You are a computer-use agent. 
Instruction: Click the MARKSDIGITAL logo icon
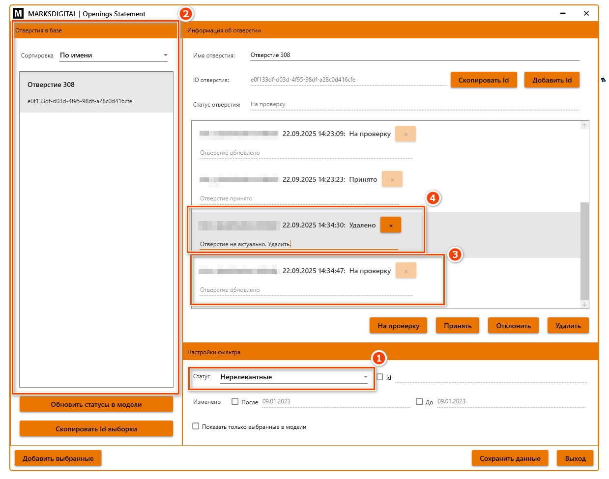pyautogui.click(x=18, y=14)
